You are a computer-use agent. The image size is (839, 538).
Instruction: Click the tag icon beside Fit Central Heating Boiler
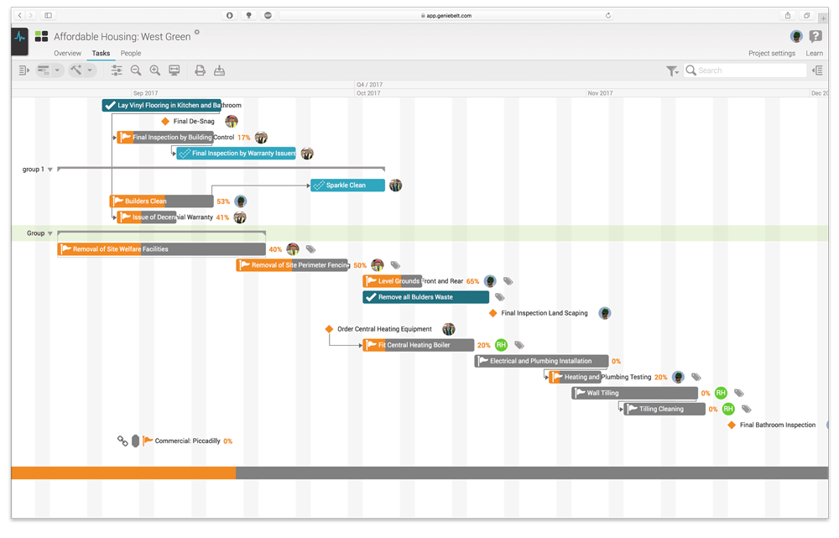pos(519,344)
